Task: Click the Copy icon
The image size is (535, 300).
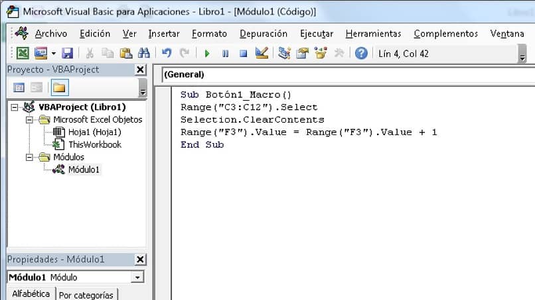Action: [x=108, y=53]
